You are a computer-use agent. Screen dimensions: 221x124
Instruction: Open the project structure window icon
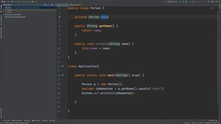coord(216,2)
